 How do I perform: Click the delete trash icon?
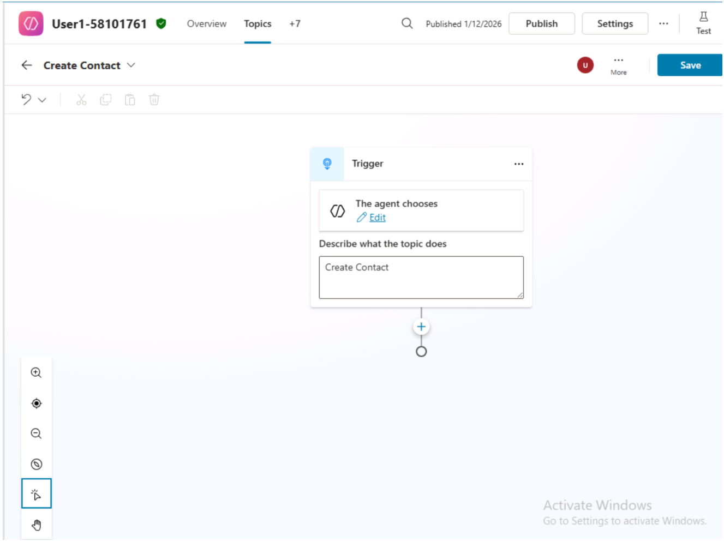[154, 100]
